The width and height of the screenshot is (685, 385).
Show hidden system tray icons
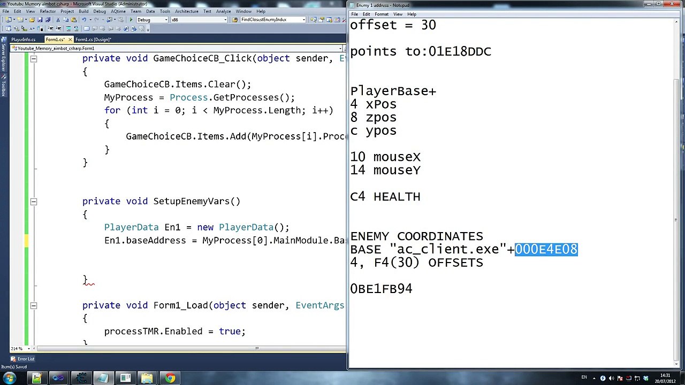point(594,378)
